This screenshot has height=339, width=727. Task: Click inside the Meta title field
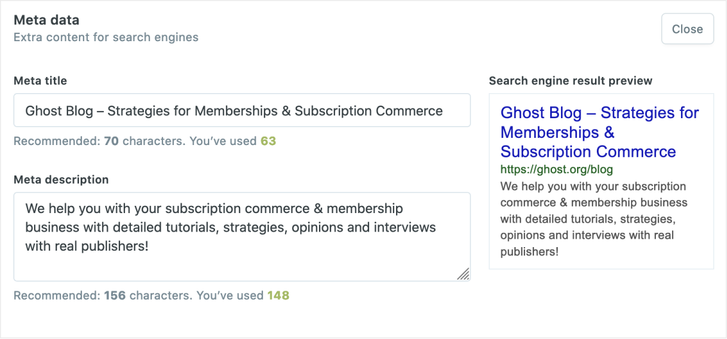click(x=241, y=110)
